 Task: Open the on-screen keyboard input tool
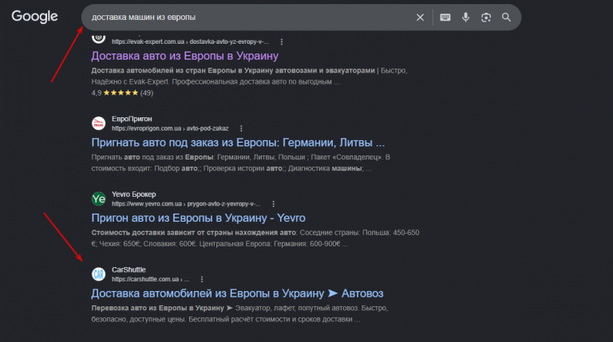click(445, 18)
